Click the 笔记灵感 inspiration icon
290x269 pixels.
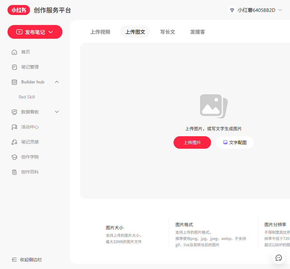[14, 142]
